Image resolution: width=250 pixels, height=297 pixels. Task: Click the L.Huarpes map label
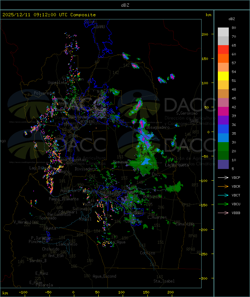coord(157,217)
